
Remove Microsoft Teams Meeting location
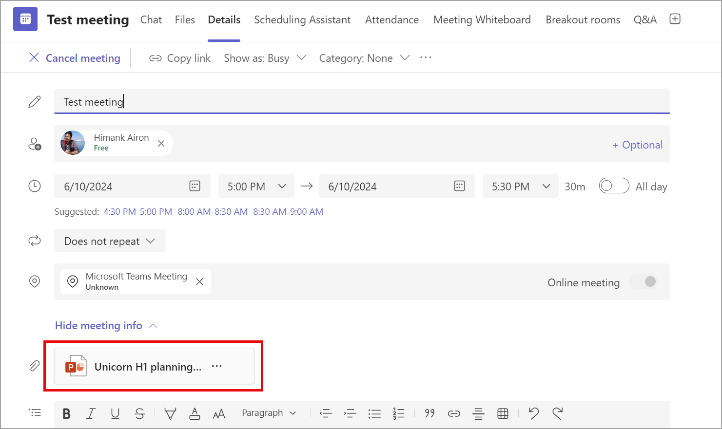199,281
